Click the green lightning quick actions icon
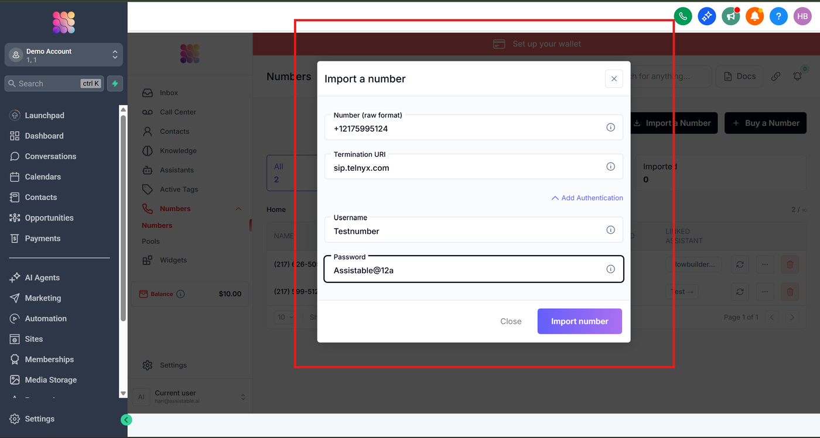The width and height of the screenshot is (820, 438). pyautogui.click(x=115, y=84)
